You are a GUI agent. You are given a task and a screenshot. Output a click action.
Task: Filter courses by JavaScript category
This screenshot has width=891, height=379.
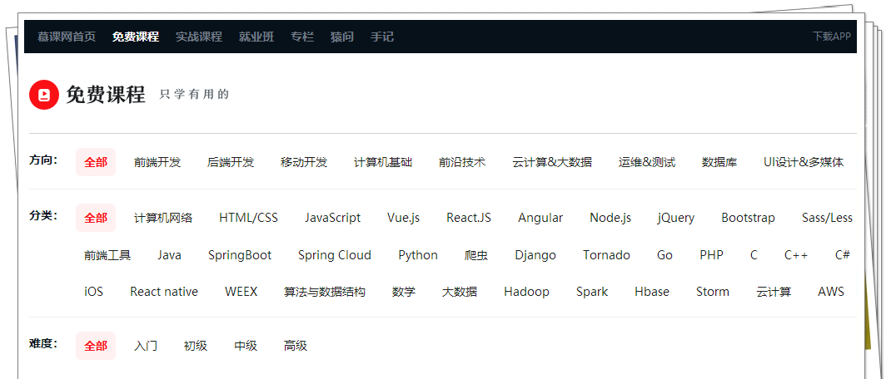click(x=332, y=218)
